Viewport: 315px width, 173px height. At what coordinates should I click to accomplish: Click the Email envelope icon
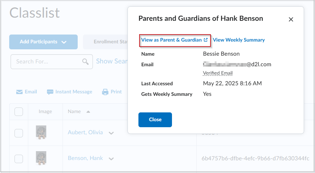(19, 92)
